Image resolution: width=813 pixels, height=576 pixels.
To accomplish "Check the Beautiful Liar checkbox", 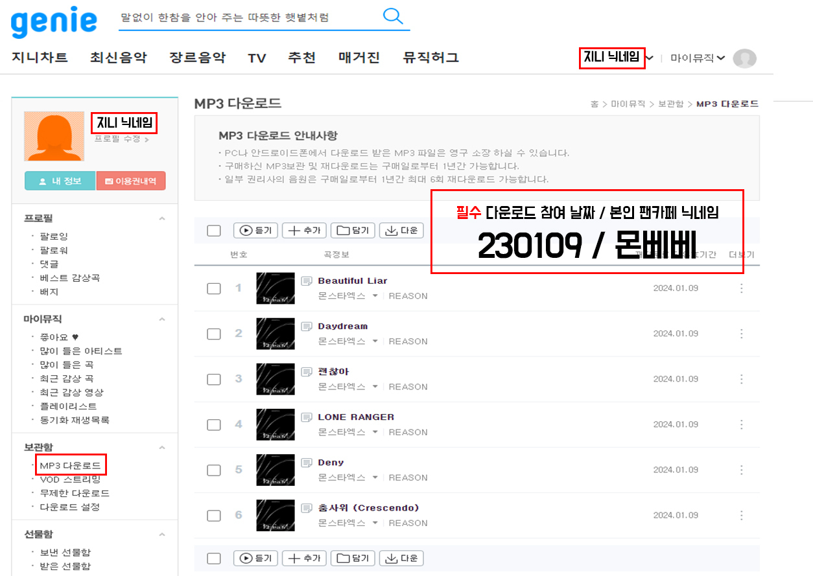I will click(214, 288).
